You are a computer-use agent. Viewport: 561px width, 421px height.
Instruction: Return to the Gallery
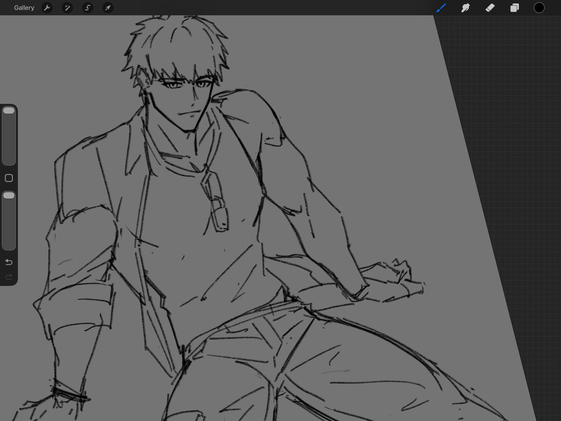[x=24, y=7]
